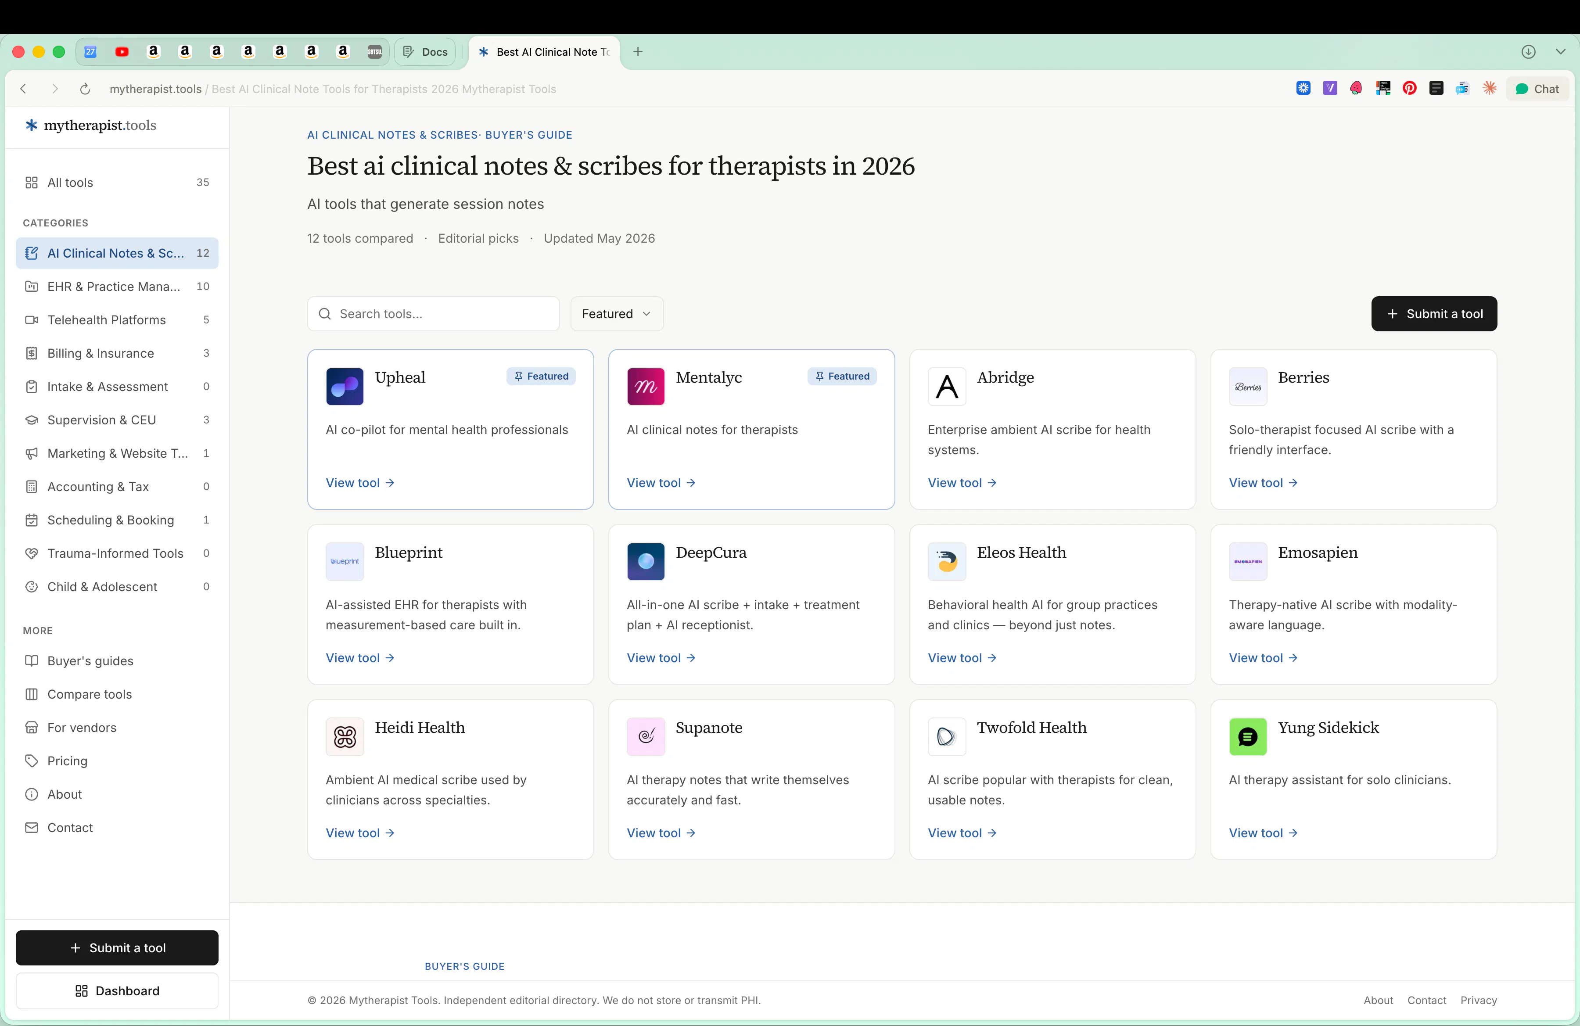The height and width of the screenshot is (1026, 1580).
Task: Open the downloads icon in the tab bar
Action: (1528, 52)
